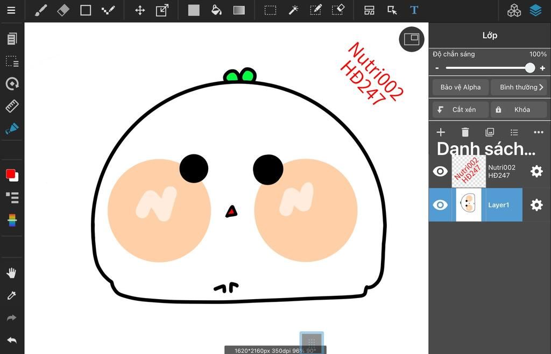This screenshot has height=354, width=551.
Task: Click the 100% opacity value
Action: pyautogui.click(x=538, y=54)
